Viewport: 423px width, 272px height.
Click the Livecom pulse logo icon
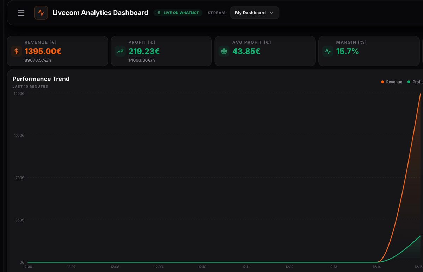click(41, 13)
